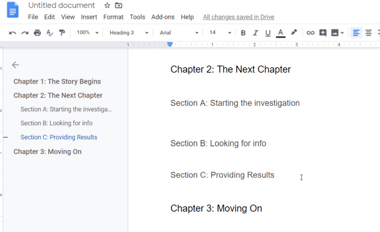380x232 pixels.
Task: Place cursor in Chapter 2 heading in document
Action: pyautogui.click(x=230, y=69)
